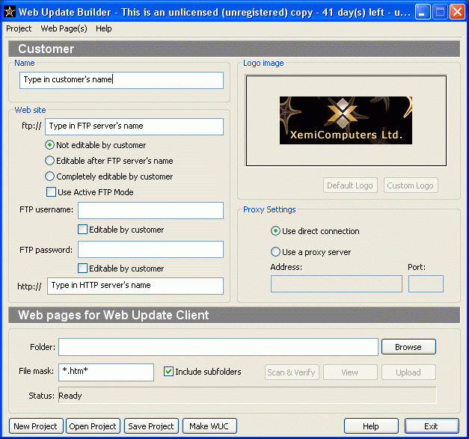
Task: Click the Exit button
Action: 432,426
